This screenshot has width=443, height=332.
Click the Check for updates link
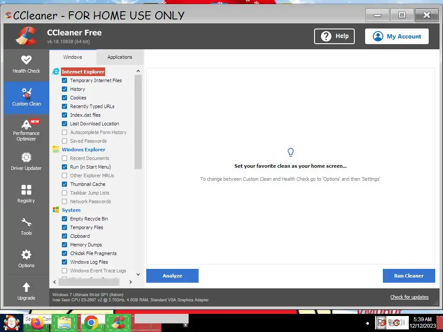(x=409, y=297)
